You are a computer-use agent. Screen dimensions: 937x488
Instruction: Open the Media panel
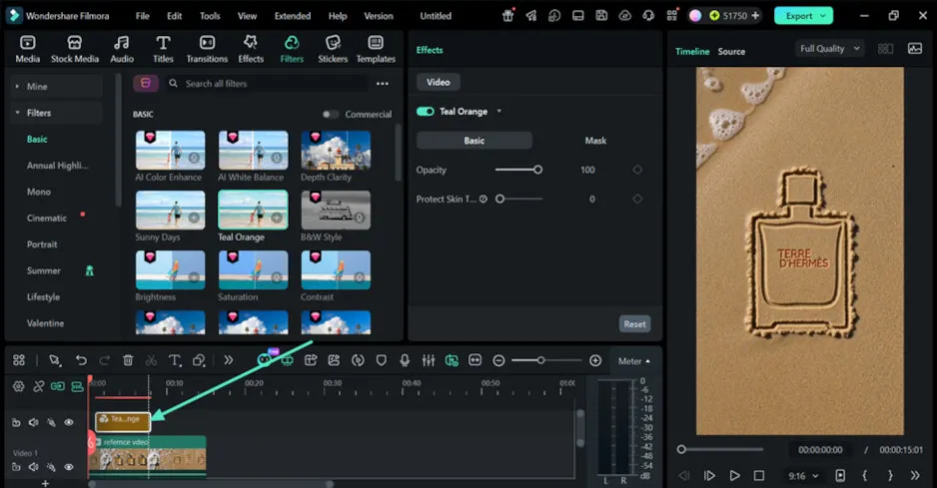[x=28, y=49]
